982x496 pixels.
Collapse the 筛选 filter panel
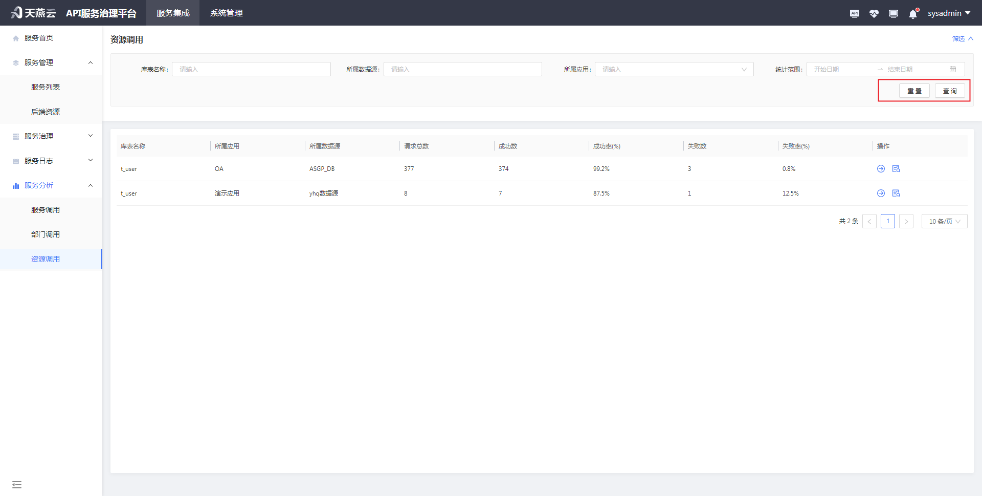point(962,39)
